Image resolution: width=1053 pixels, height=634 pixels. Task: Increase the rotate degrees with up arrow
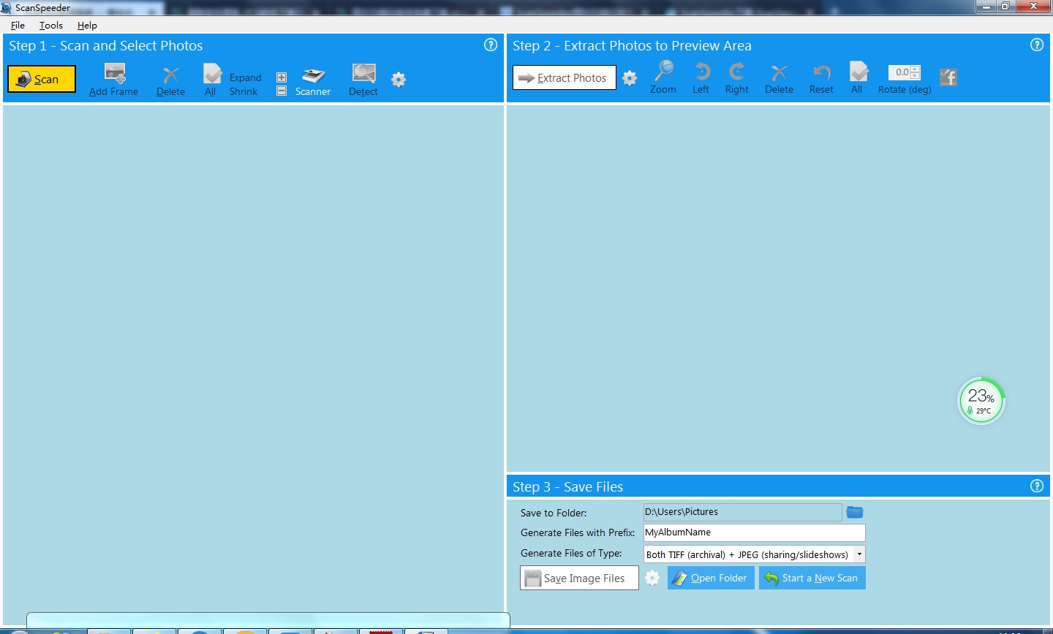915,69
